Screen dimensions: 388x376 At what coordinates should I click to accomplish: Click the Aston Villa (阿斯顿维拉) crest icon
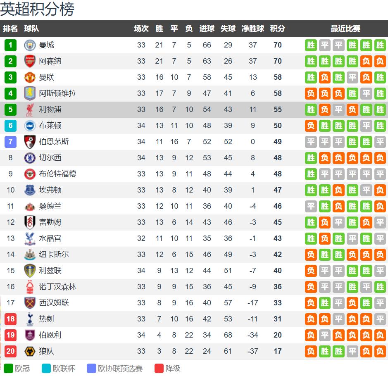coord(30,93)
